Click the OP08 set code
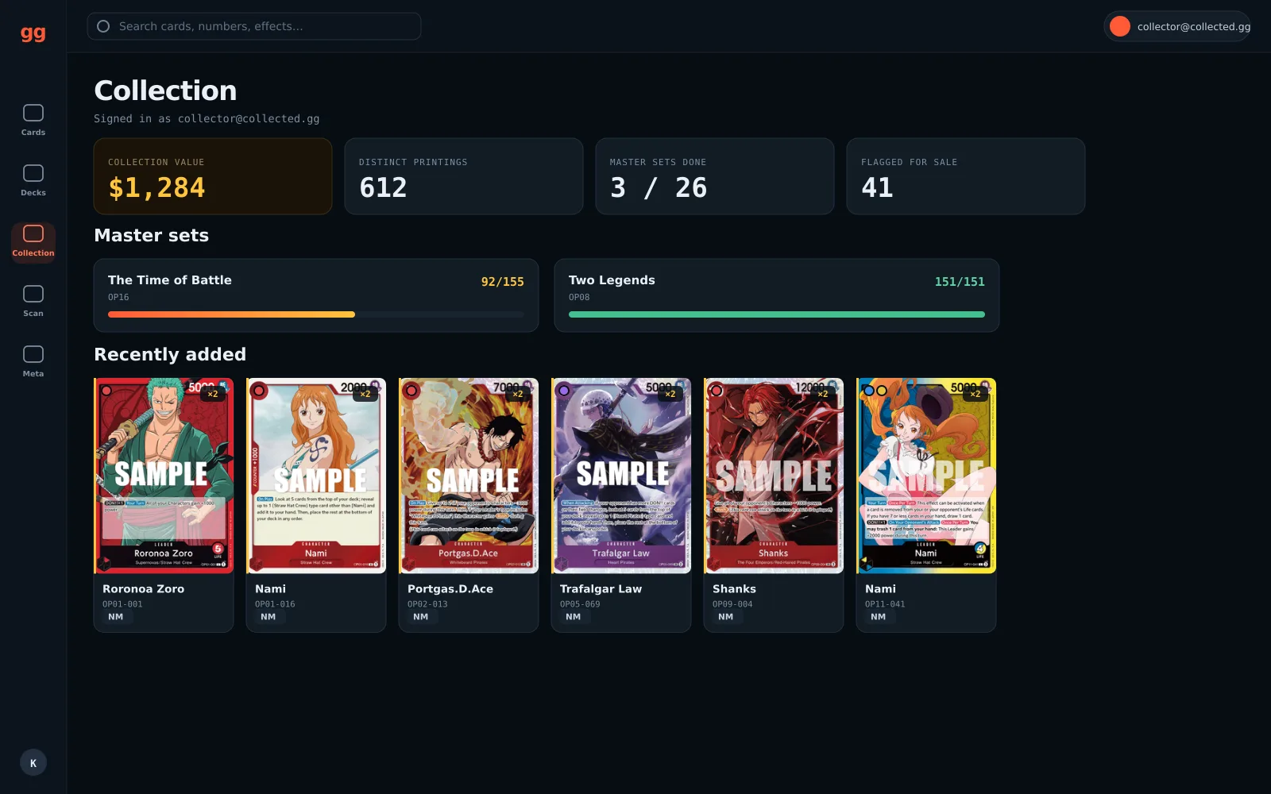 click(x=579, y=298)
